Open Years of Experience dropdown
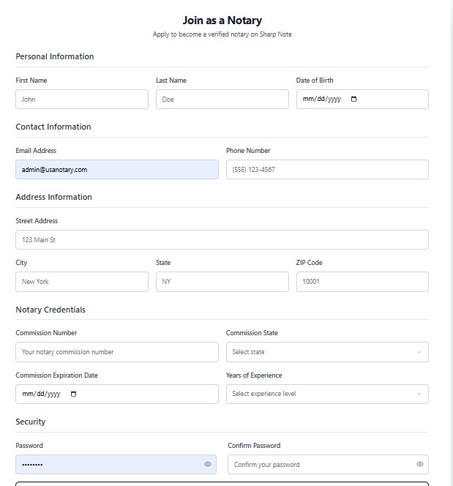The width and height of the screenshot is (453, 486). (327, 394)
